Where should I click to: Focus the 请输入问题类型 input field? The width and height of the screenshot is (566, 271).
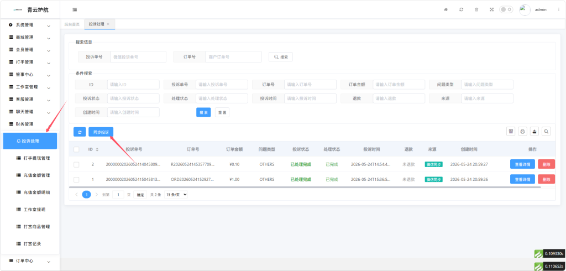(487, 85)
